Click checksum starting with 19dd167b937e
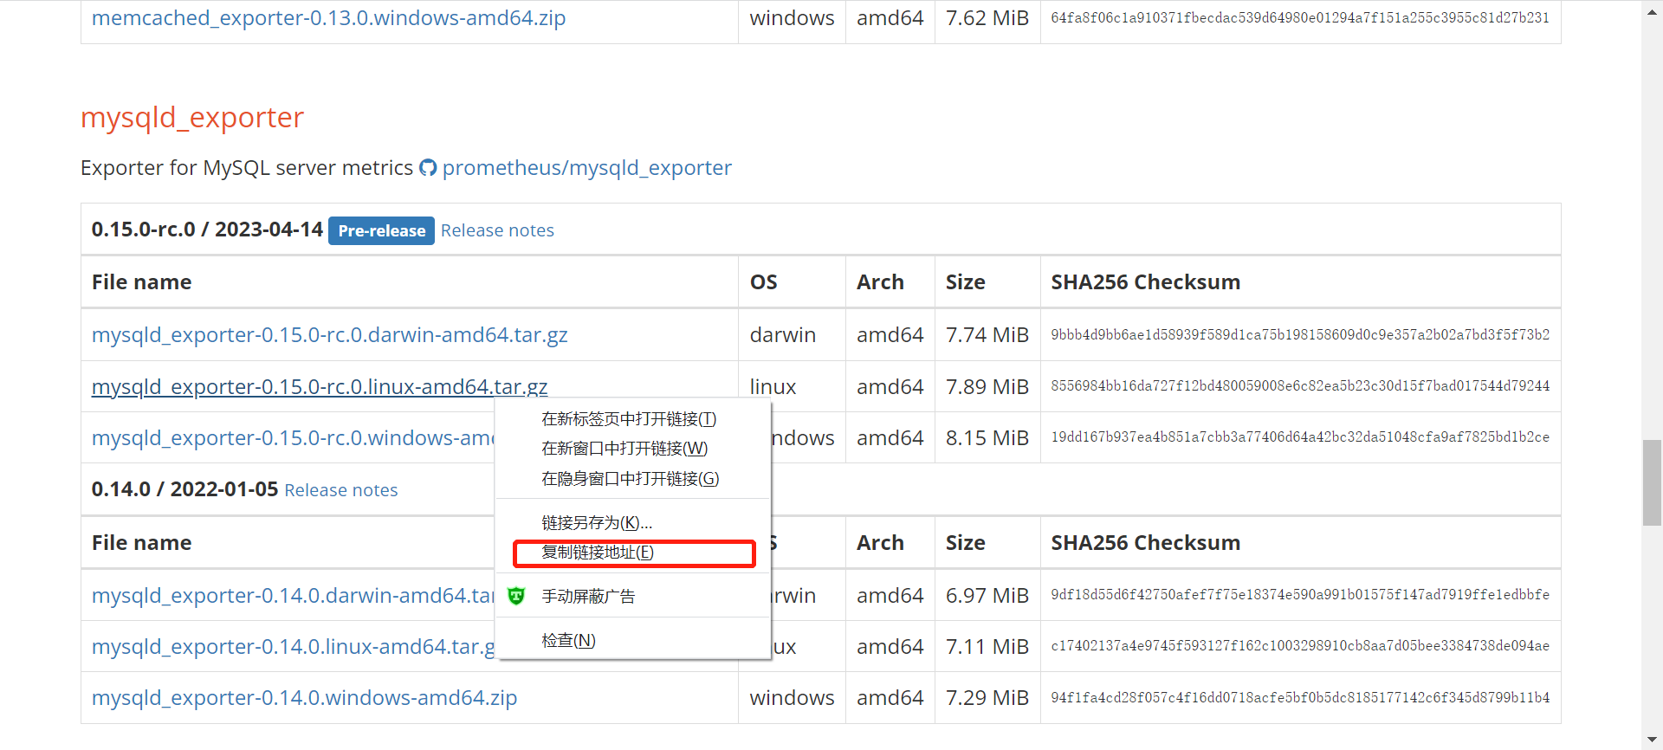The height and width of the screenshot is (750, 1663). coord(1300,436)
